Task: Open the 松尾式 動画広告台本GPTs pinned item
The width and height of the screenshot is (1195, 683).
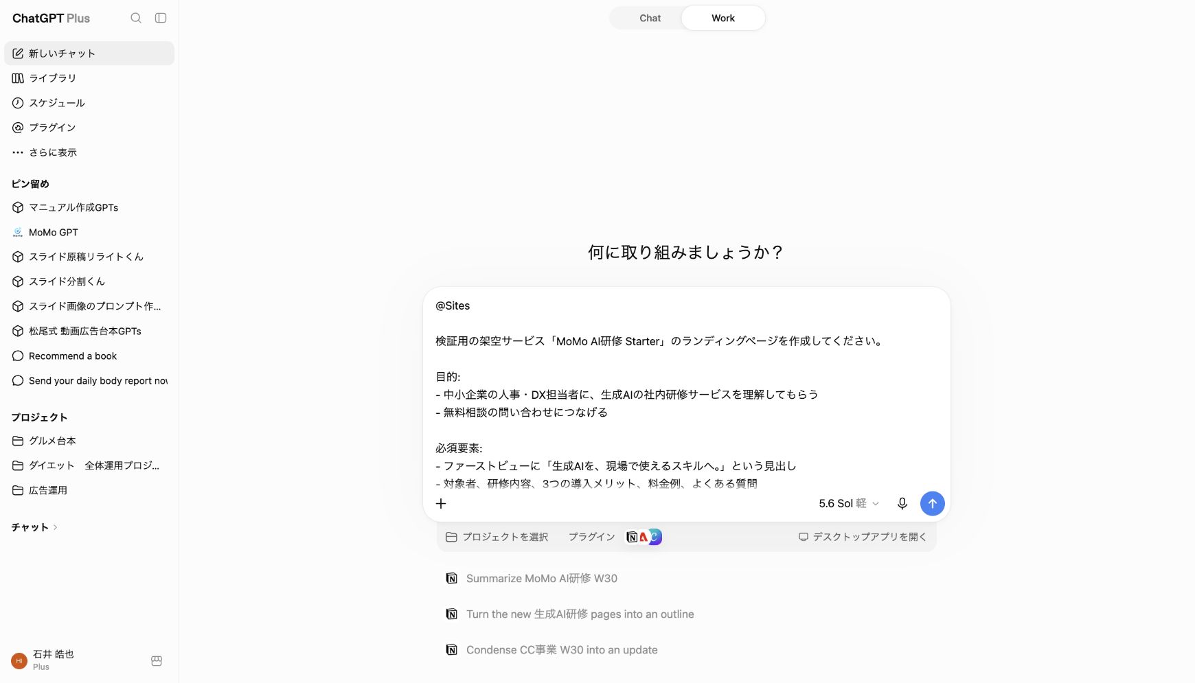Action: pos(89,331)
